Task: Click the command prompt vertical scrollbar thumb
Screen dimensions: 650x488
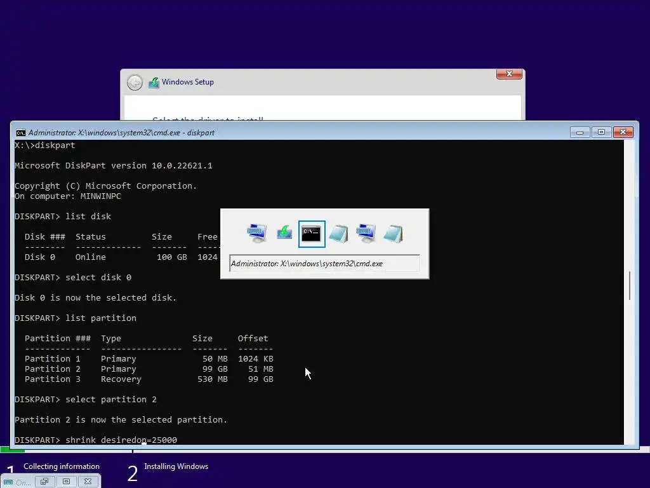Action: pyautogui.click(x=629, y=285)
